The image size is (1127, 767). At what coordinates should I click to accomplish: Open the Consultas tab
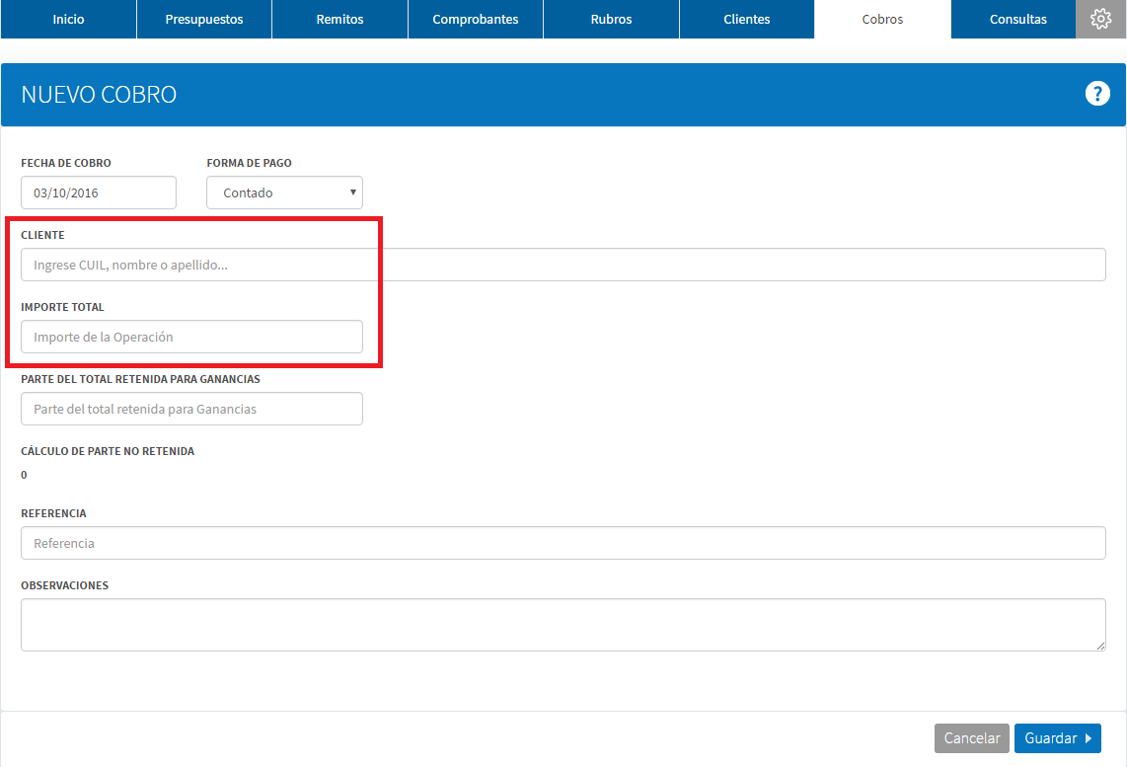point(1017,20)
